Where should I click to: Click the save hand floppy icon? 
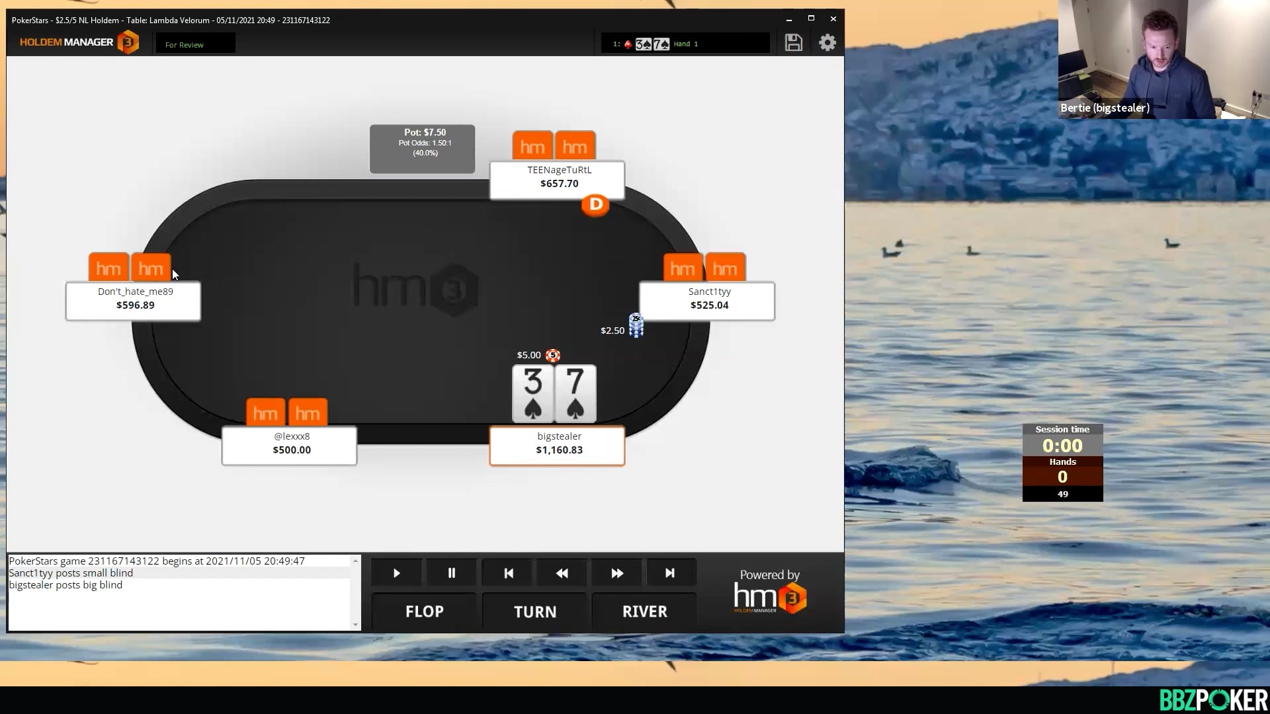[793, 43]
